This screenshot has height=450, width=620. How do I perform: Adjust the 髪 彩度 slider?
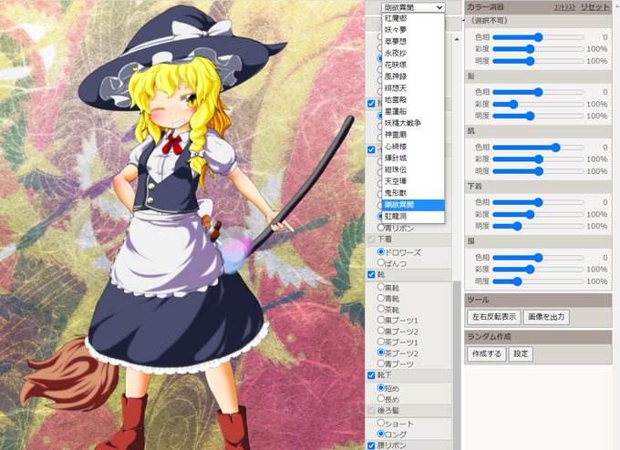point(538,105)
